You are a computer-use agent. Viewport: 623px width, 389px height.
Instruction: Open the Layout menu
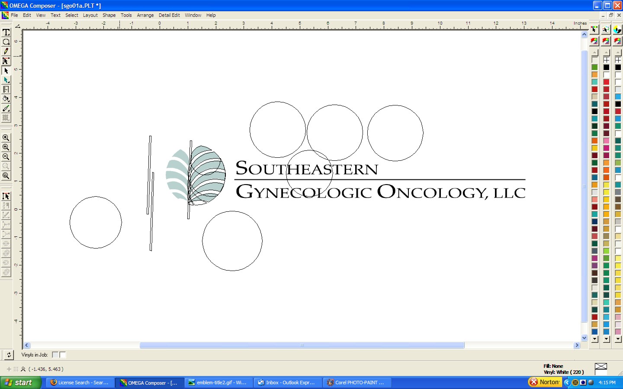point(90,15)
